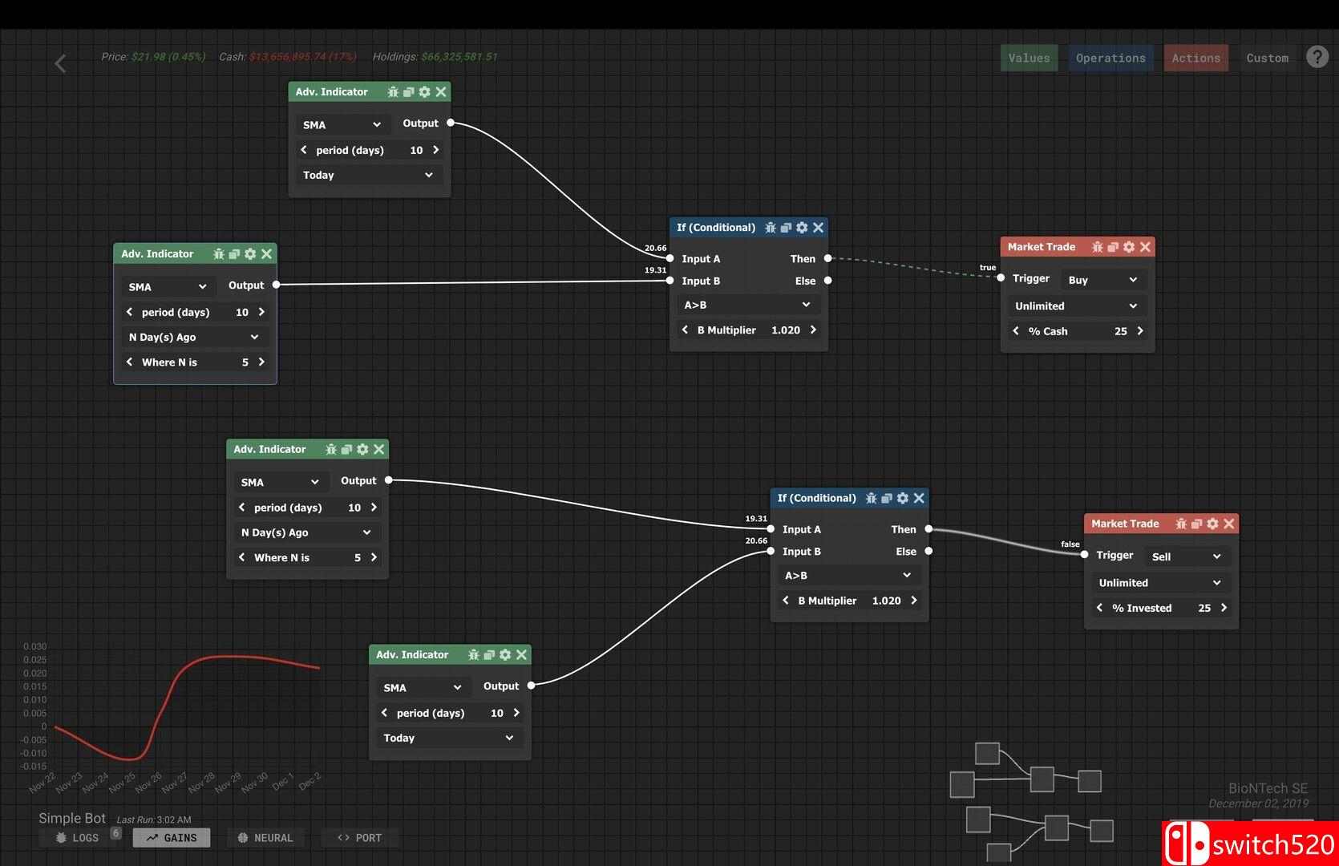Open settings gear on topmost Adv. Indicator node
The image size is (1339, 866).
[424, 92]
